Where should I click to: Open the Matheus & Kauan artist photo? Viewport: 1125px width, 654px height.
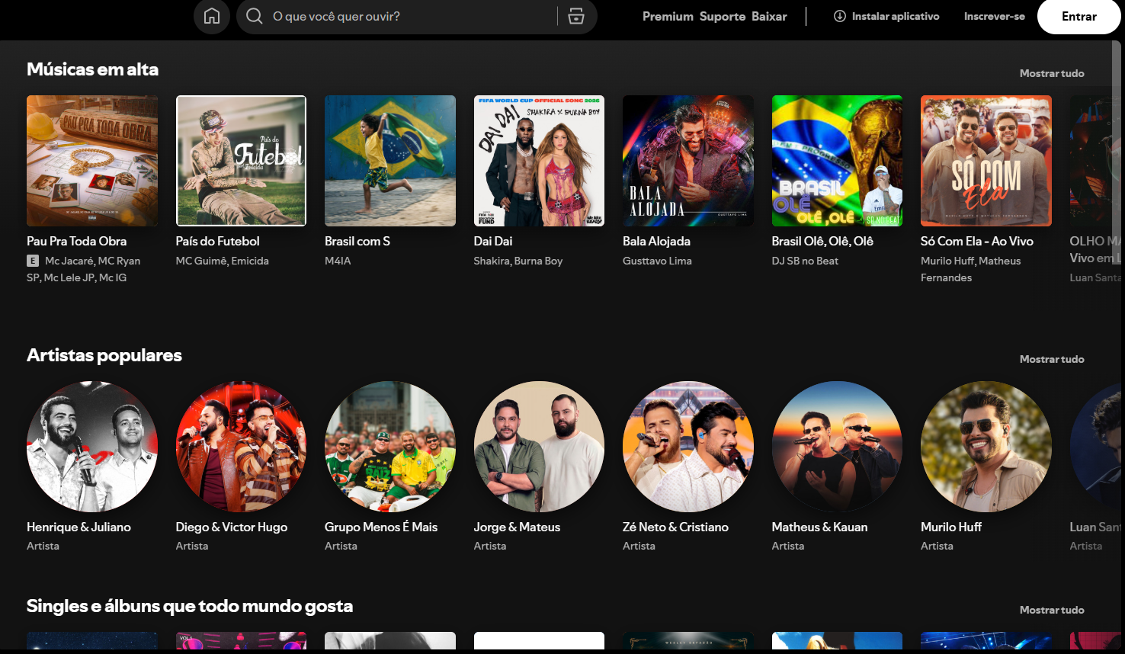[837, 447]
